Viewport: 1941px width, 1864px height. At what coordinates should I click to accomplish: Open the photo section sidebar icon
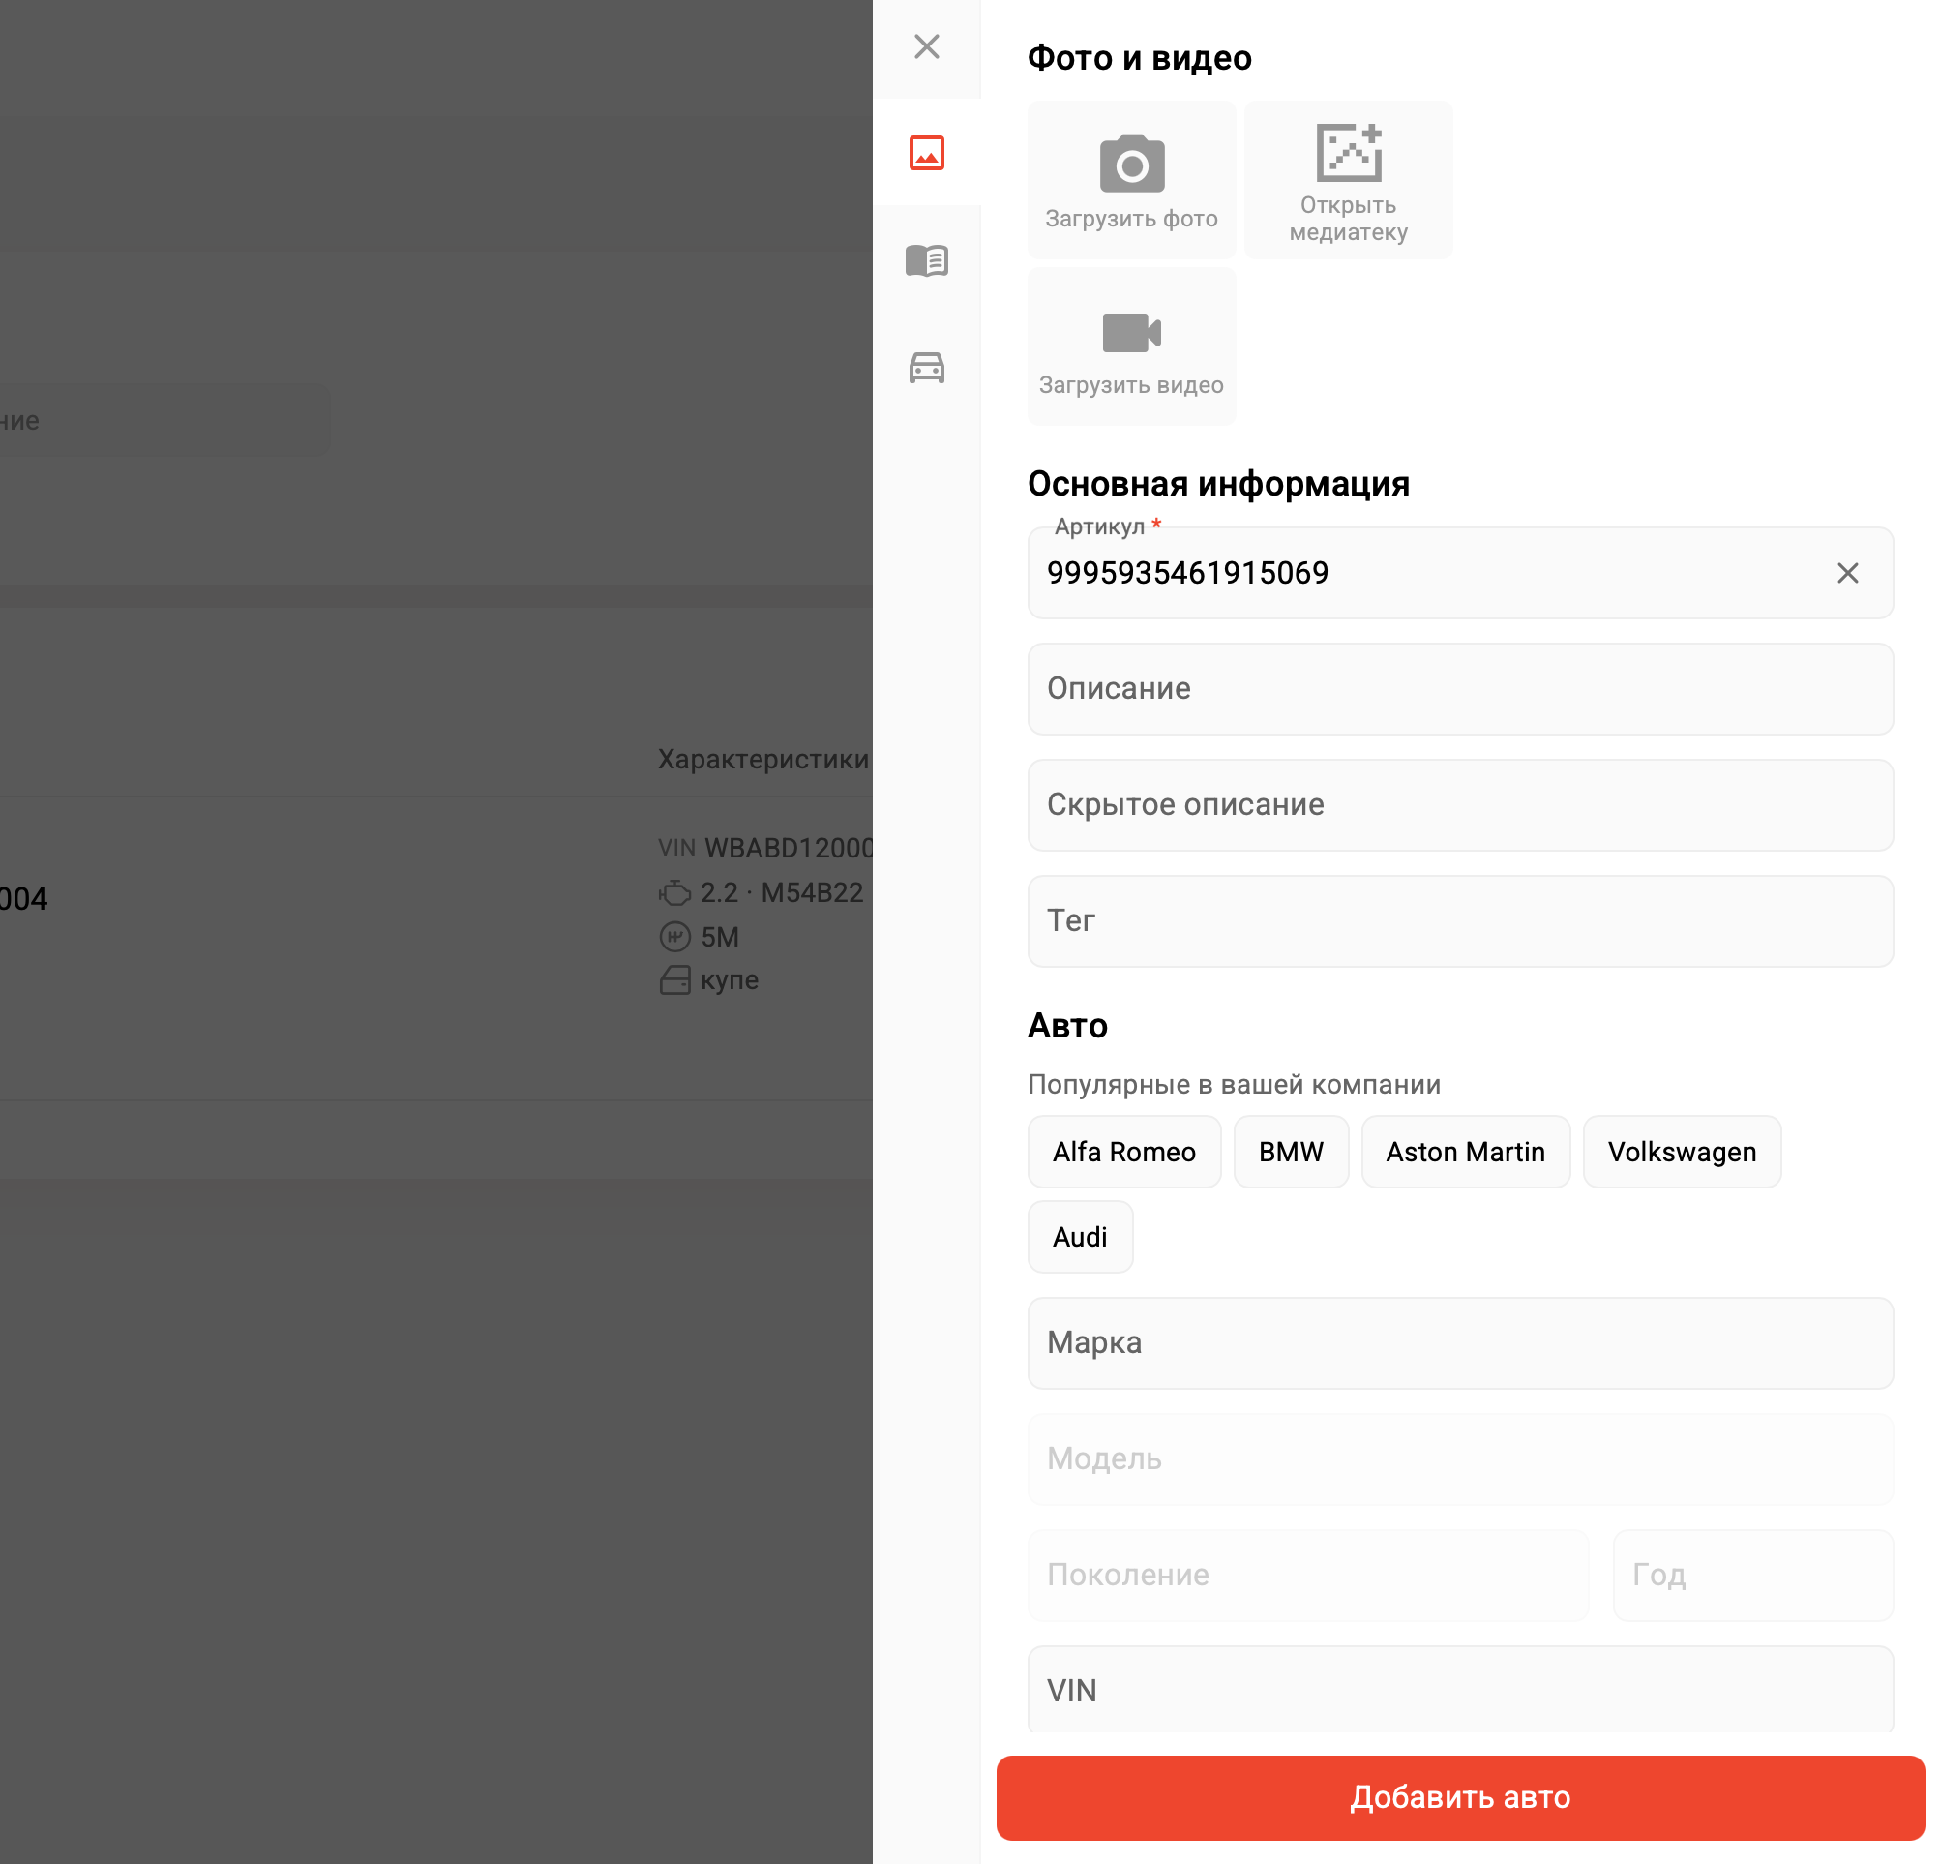(x=926, y=154)
